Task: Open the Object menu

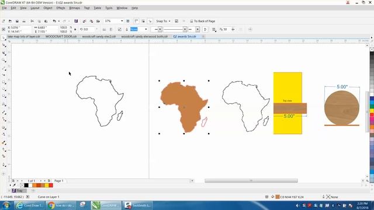Action: click(48, 8)
